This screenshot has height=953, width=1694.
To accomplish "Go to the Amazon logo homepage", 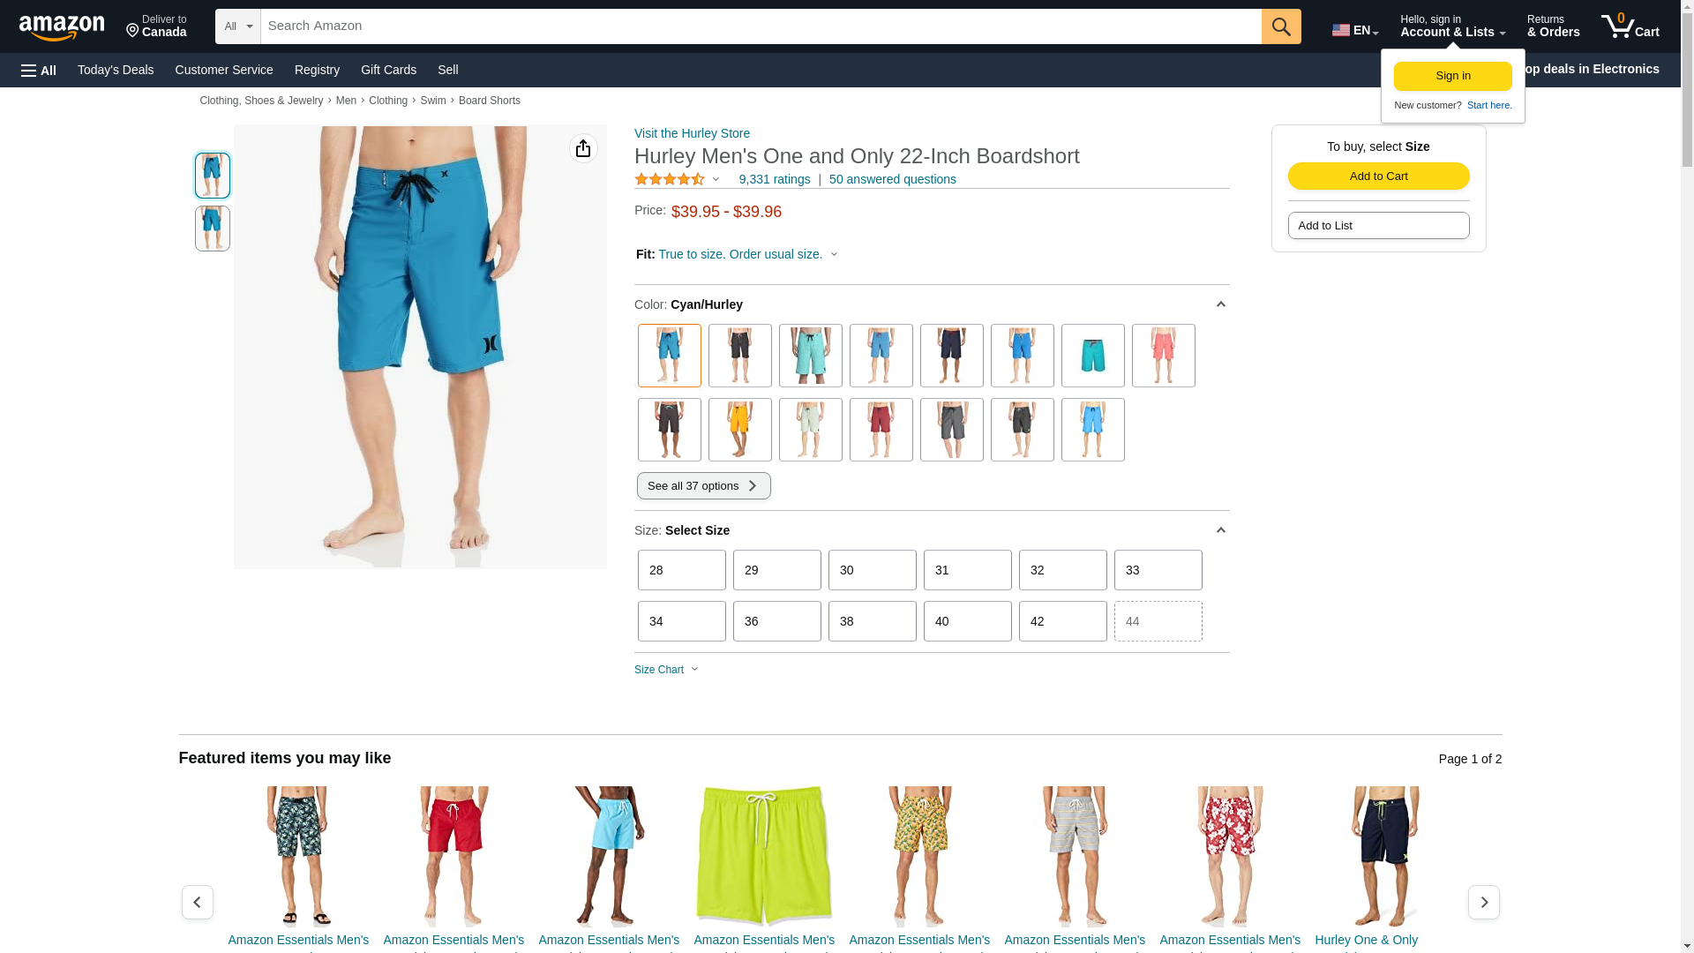I will [x=62, y=27].
